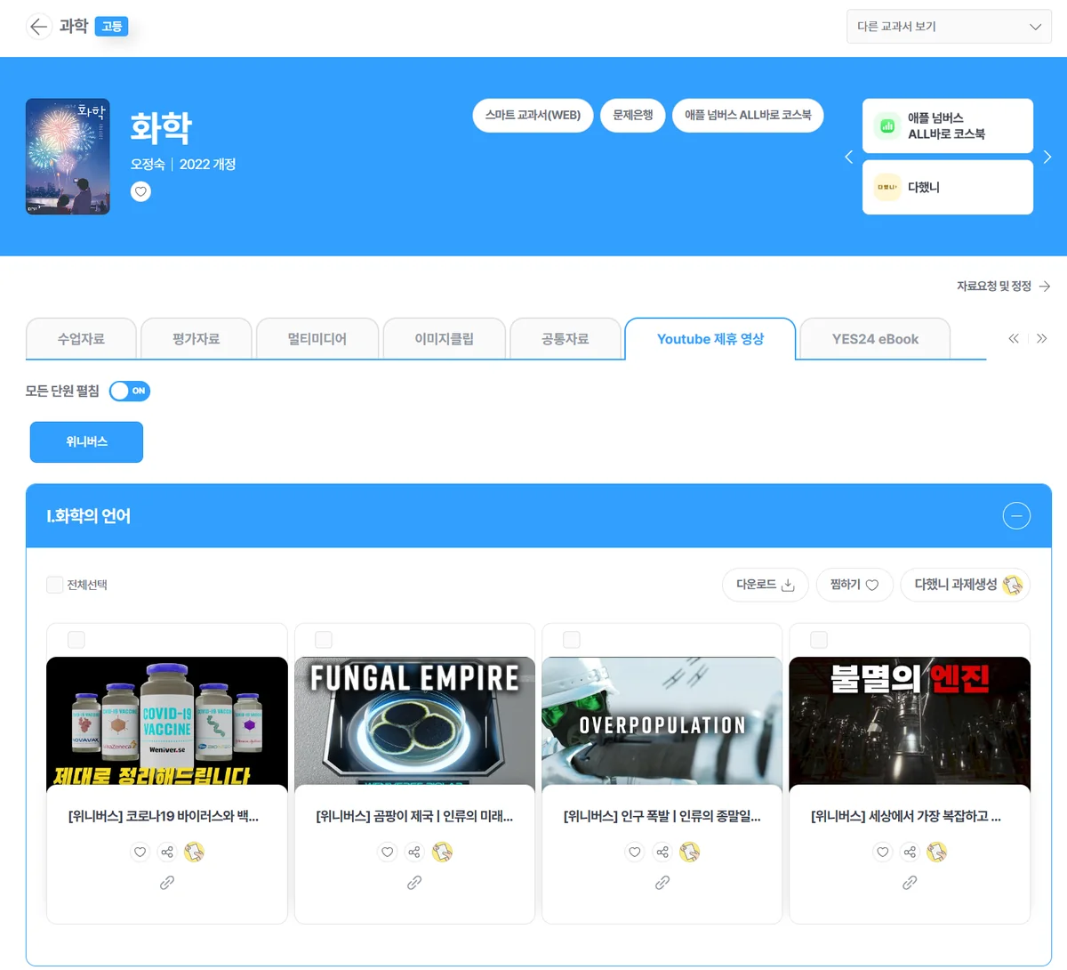
Task: Switch to the 평가자료 tab
Action: (x=197, y=339)
